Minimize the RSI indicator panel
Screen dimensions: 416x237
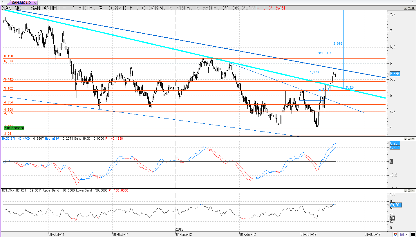coord(406,191)
